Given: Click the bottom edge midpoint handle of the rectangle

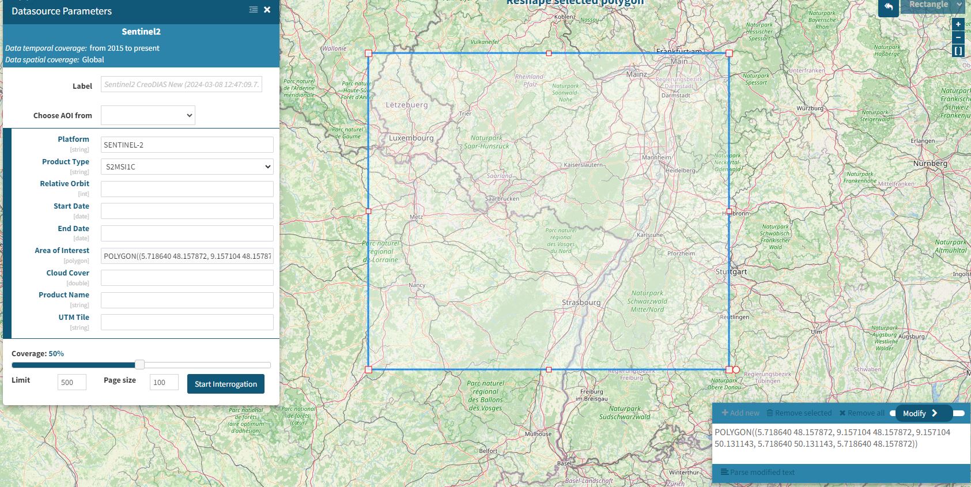Looking at the screenshot, I should click(x=549, y=369).
